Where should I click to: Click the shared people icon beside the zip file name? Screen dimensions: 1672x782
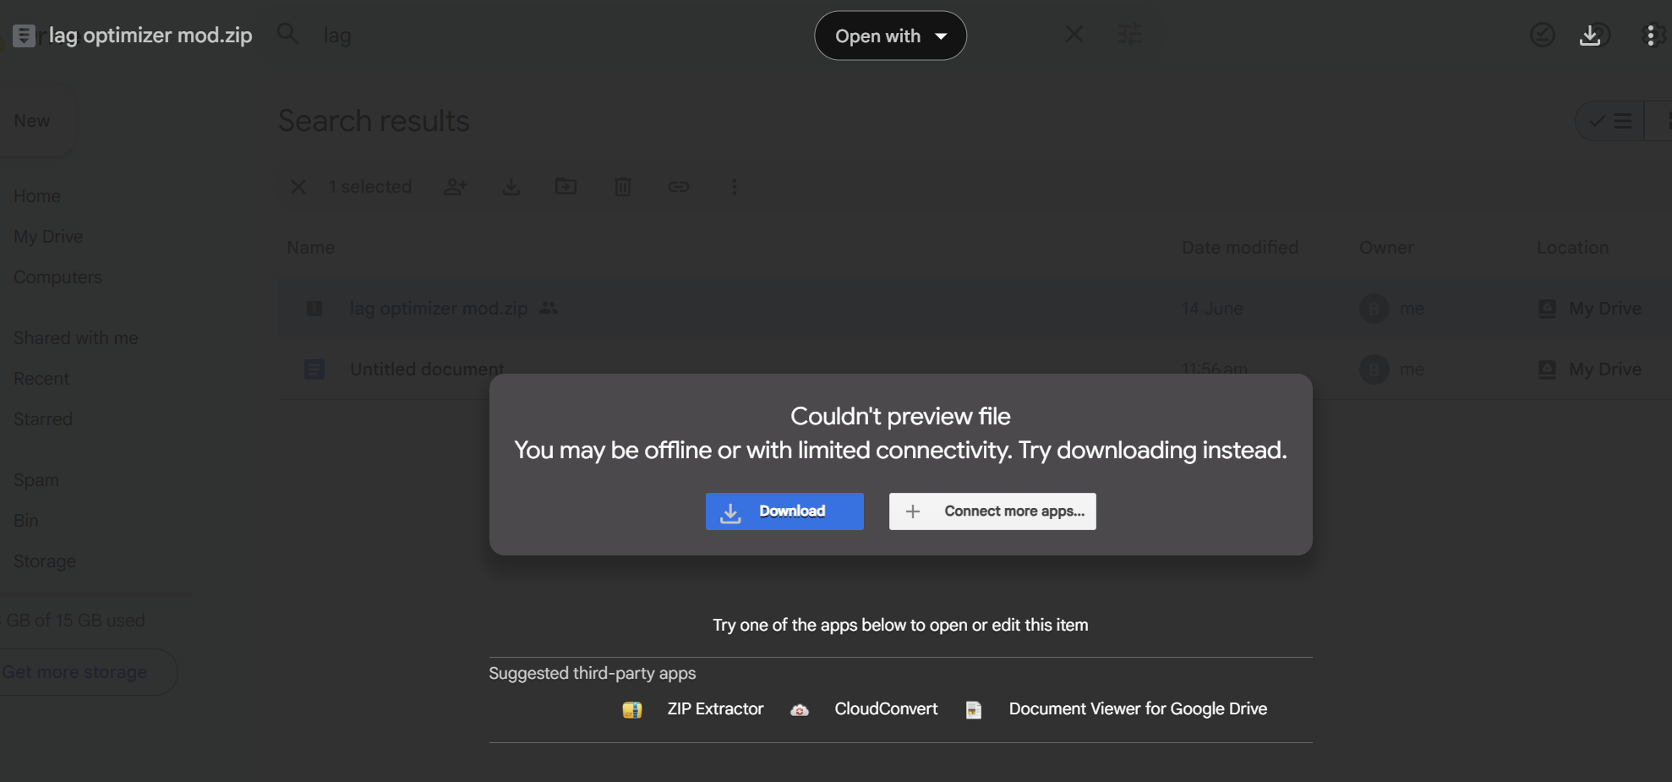click(549, 308)
